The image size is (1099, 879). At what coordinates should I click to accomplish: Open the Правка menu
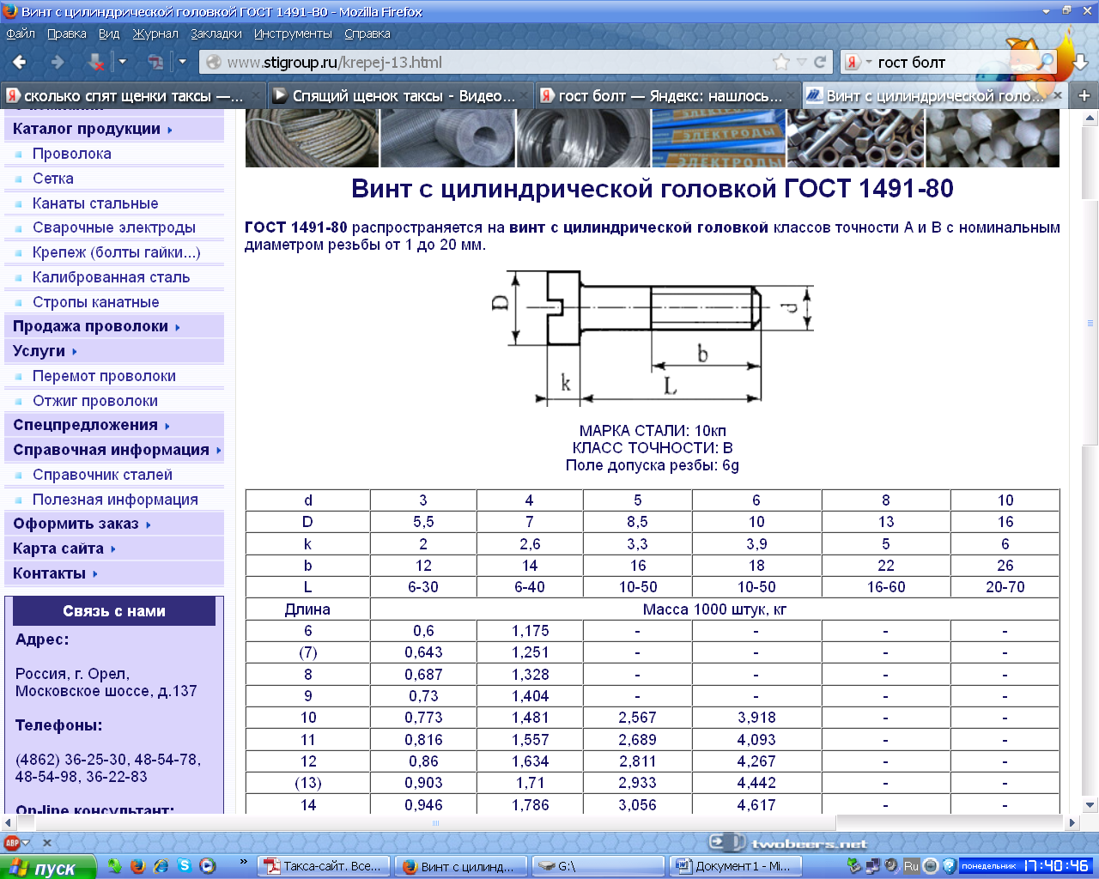[x=66, y=33]
